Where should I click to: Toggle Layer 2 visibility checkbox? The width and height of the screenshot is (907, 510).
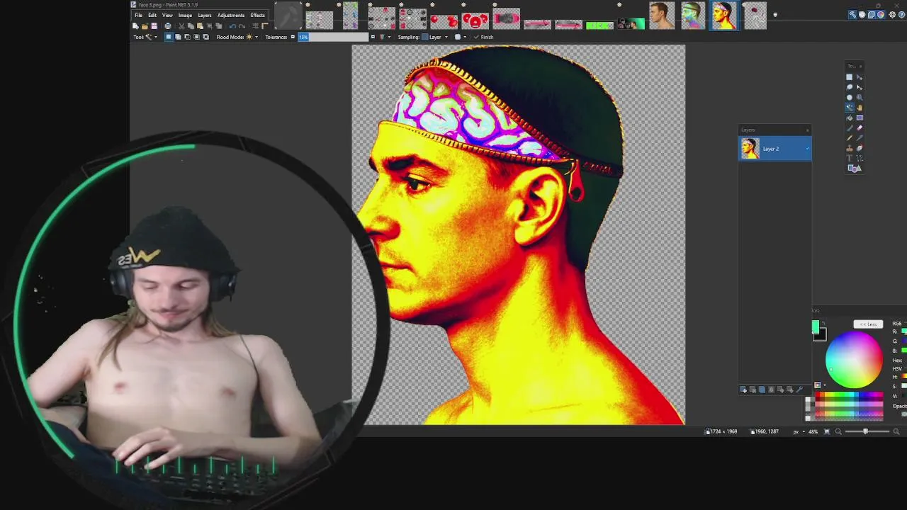(x=807, y=149)
